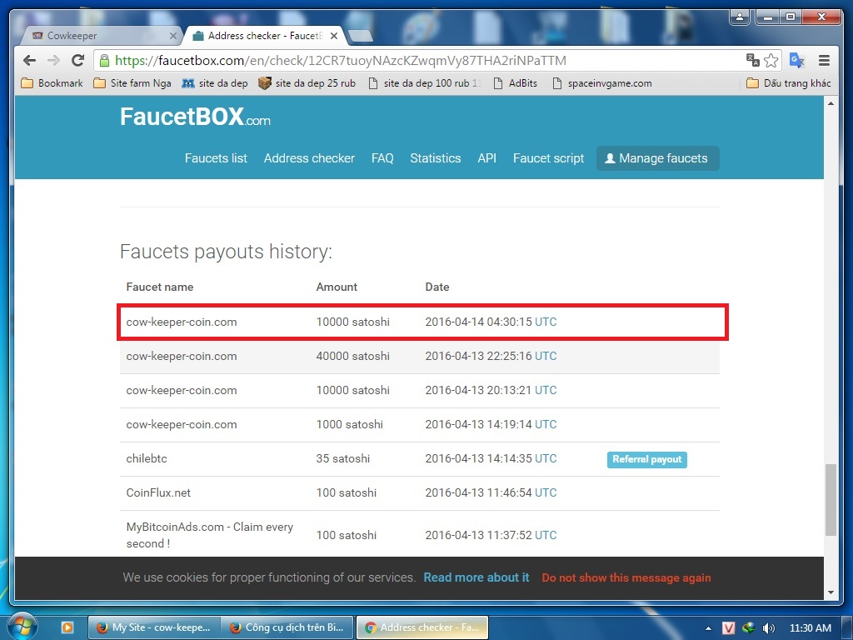853x640 pixels.
Task: Switch to Công cụ dịch Firefox taskbar window
Action: pyautogui.click(x=287, y=627)
